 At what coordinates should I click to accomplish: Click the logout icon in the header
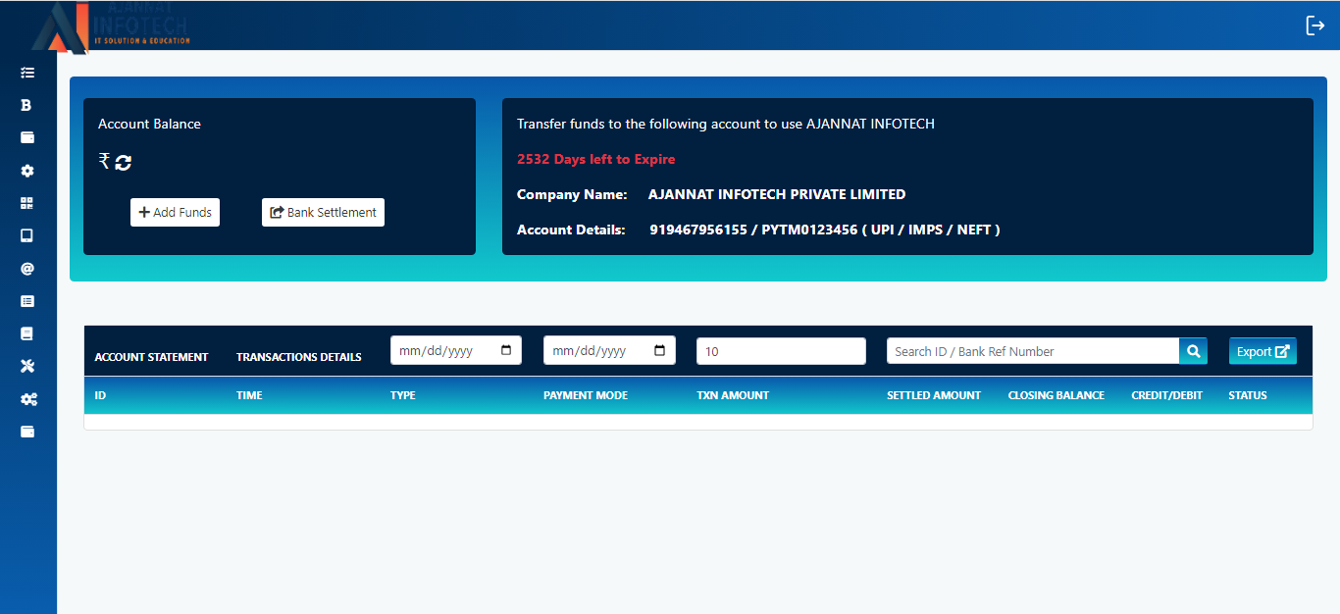coord(1314,26)
